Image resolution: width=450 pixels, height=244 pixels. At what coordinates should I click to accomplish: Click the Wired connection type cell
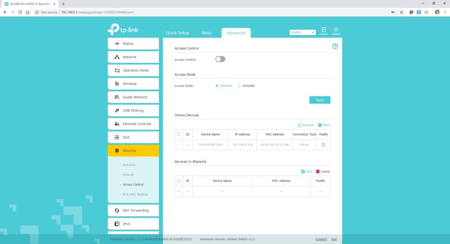[305, 145]
